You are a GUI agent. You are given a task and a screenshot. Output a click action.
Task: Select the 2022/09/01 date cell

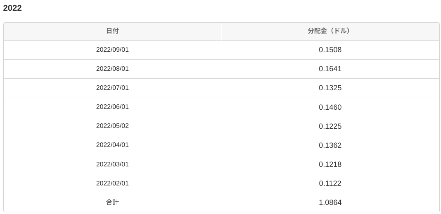[112, 50]
